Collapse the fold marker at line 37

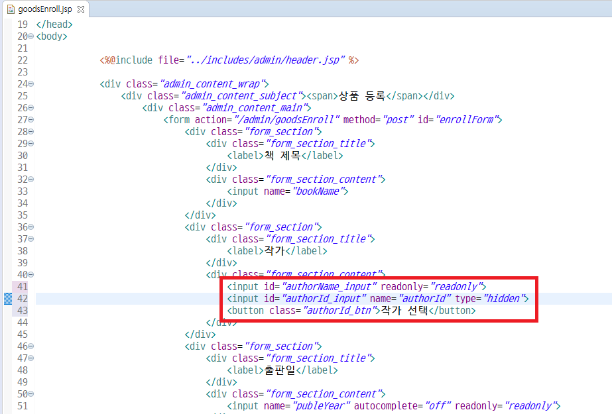coord(31,239)
